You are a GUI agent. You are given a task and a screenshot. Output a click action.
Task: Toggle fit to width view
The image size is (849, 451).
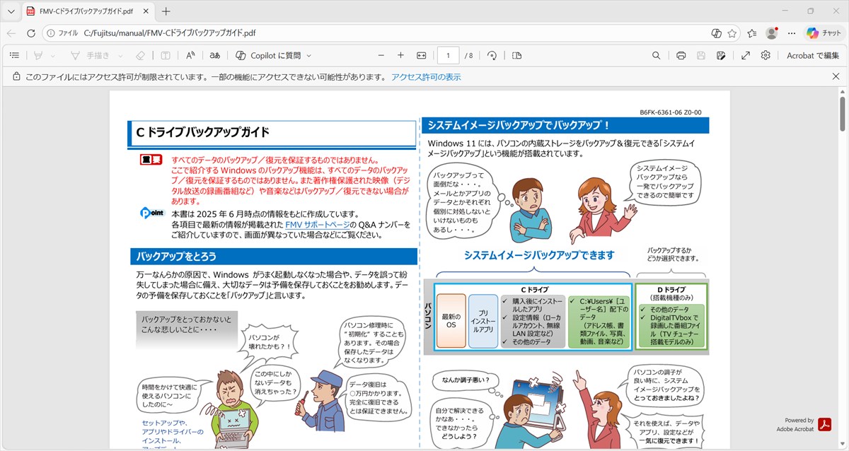(422, 55)
